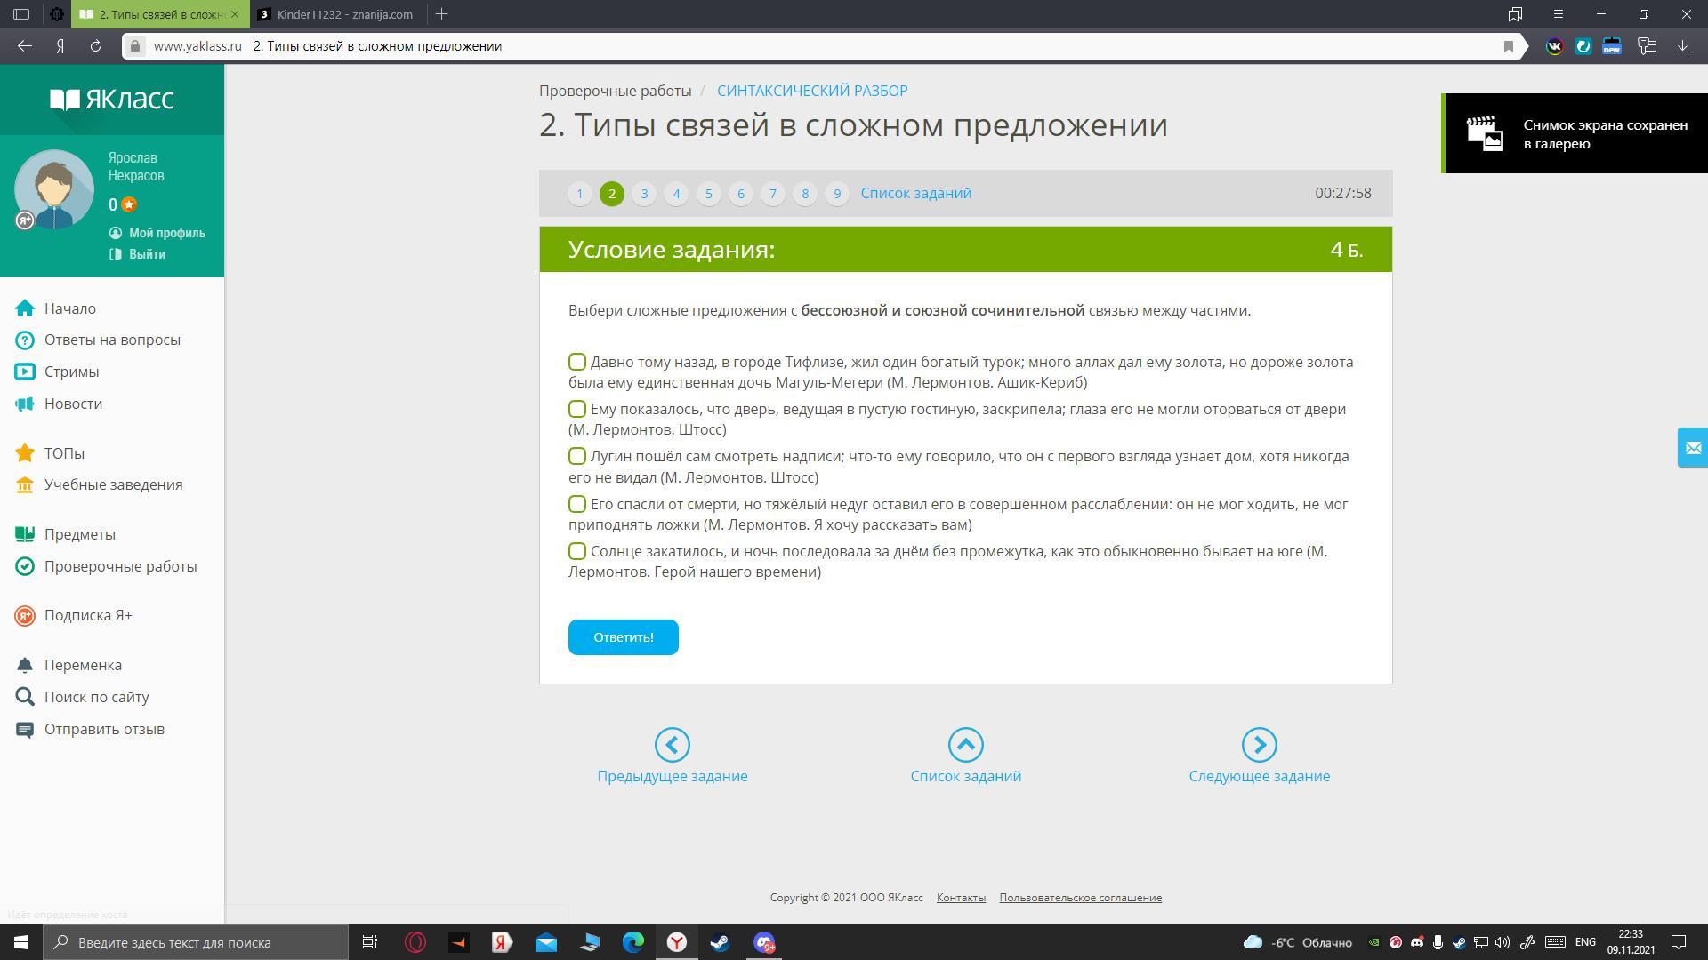Click the Переменка bell icon
1708x960 pixels.
tap(25, 665)
